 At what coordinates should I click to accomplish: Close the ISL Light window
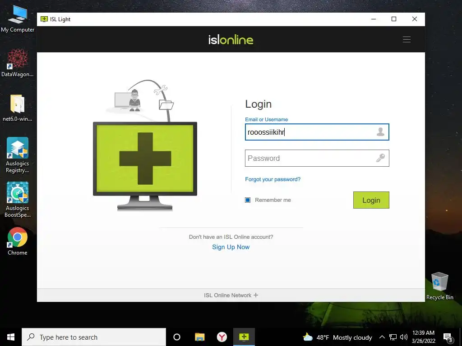415,19
